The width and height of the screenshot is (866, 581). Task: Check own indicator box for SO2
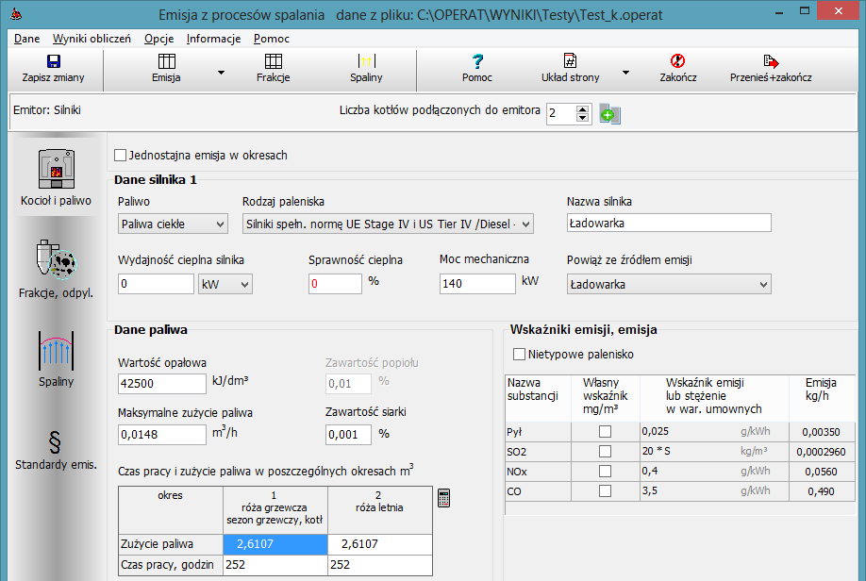pos(606,451)
